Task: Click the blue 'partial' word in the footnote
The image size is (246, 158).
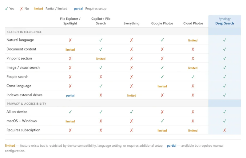Action: pos(172,146)
